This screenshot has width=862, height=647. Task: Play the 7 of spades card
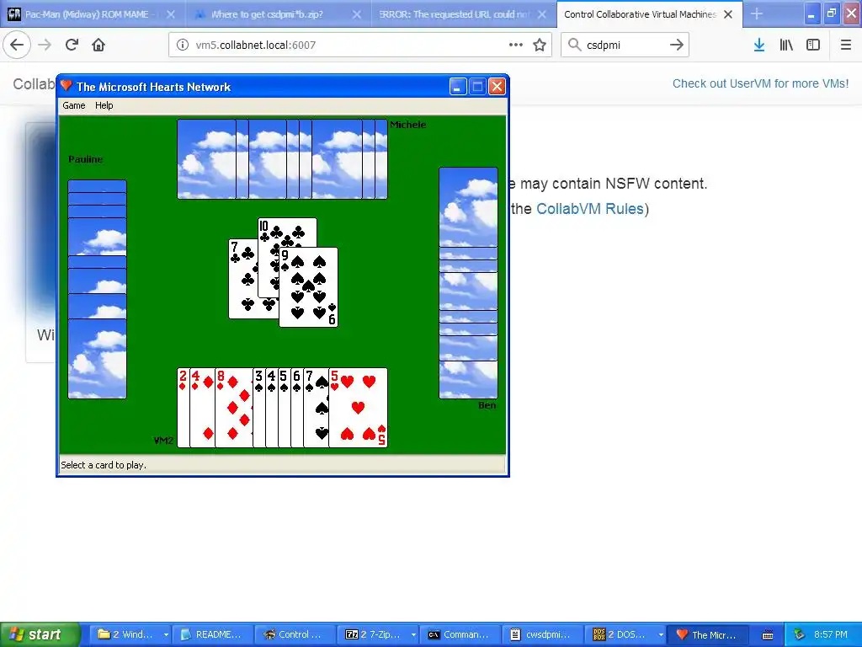coord(317,408)
